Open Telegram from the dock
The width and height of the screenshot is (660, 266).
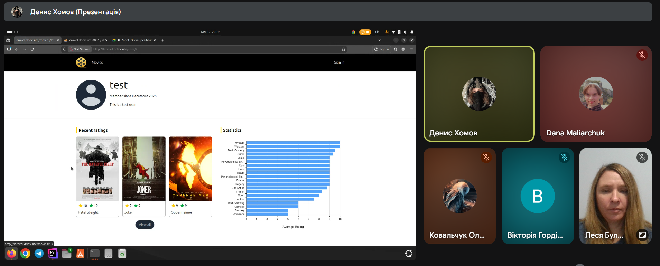click(39, 254)
